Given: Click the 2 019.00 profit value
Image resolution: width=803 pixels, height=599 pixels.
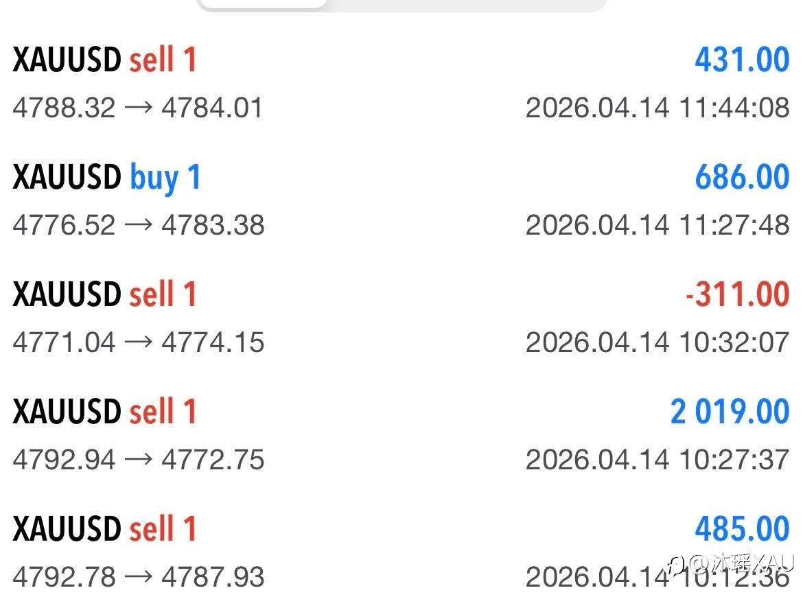Looking at the screenshot, I should [730, 412].
